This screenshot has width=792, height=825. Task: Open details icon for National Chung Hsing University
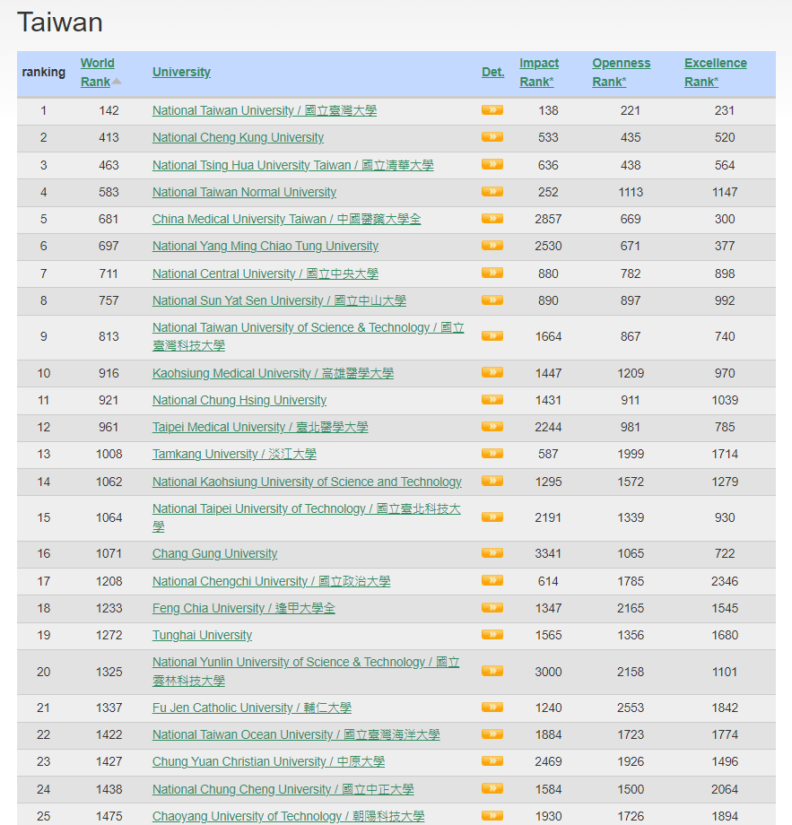492,400
